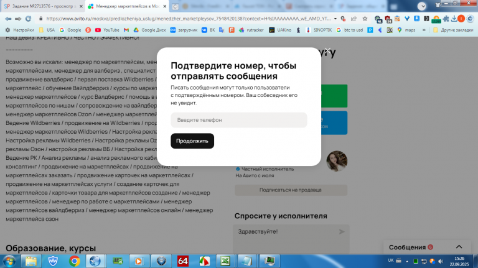Open the address bar dropdown arrow
Image resolution: width=478 pixels, height=268 pixels.
335,19
